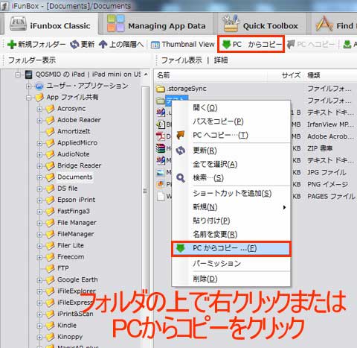357x348 pixels.
Task: Click the .storageSync folder icon
Action: pos(161,89)
